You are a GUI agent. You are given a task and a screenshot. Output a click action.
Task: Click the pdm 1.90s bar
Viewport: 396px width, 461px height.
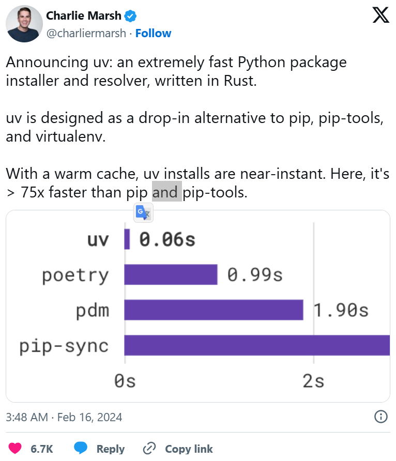pos(214,310)
